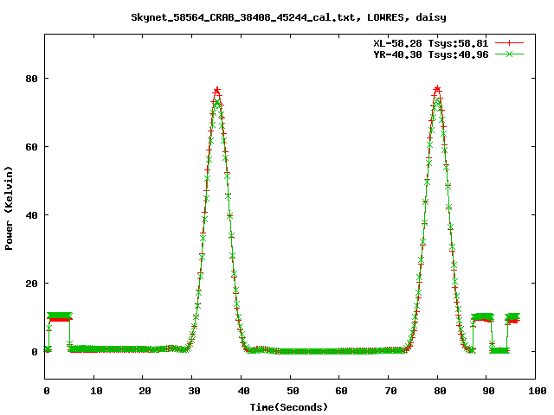
Task: Click the x-axis tick label 90
Action: tap(488, 391)
